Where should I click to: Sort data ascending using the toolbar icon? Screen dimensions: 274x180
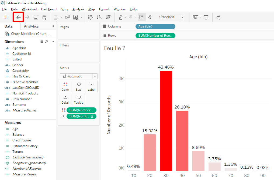(x=99, y=17)
